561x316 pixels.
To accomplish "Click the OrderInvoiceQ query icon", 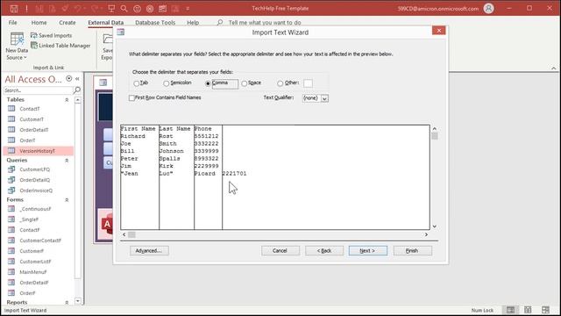I will (11, 190).
